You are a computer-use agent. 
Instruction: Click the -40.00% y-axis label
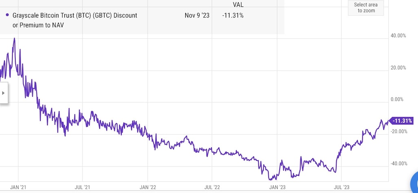point(398,164)
